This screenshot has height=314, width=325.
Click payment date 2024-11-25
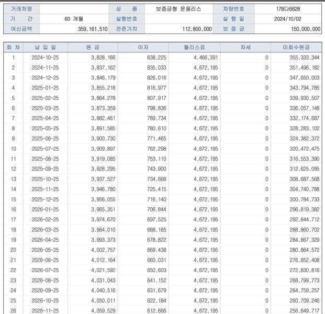45,68
